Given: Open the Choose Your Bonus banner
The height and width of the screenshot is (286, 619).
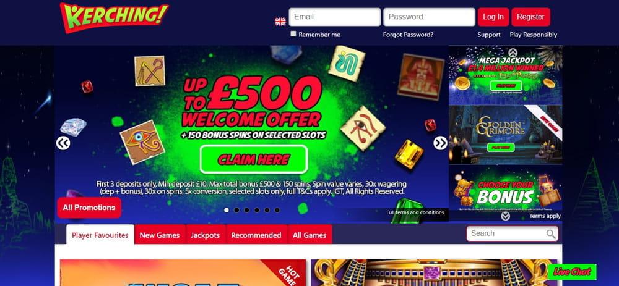Looking at the screenshot, I should point(505,188).
